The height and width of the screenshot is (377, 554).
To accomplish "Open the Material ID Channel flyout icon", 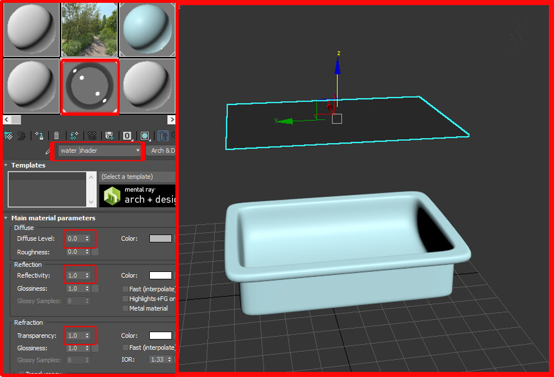I will [127, 135].
